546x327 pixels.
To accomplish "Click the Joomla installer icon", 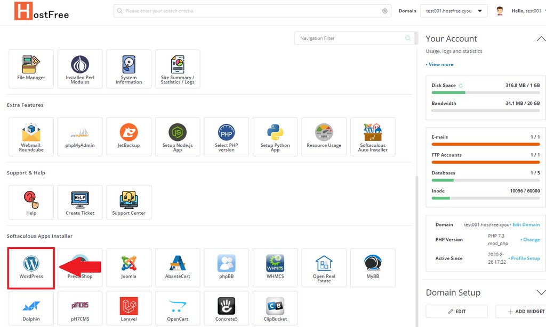I will click(129, 267).
